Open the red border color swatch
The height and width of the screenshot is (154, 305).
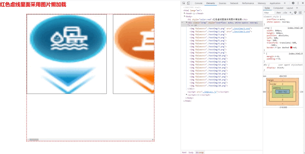coord(291,48)
